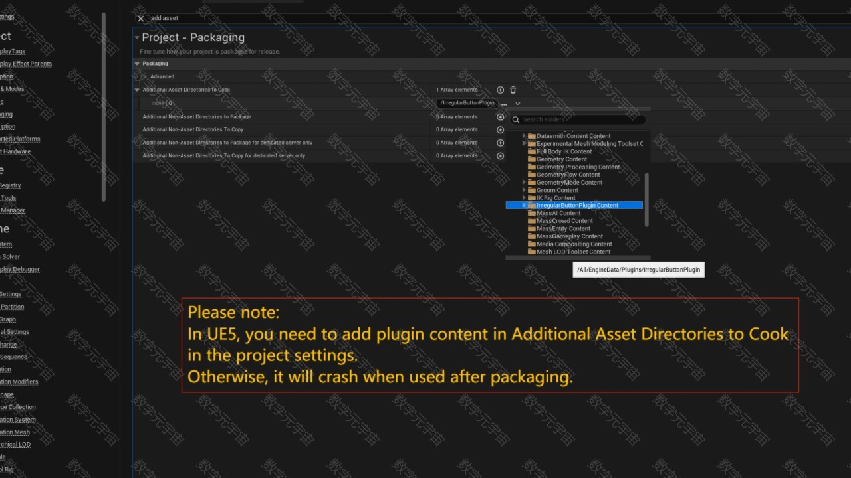Collapse the Packaging category
The width and height of the screenshot is (851, 478).
pos(137,64)
